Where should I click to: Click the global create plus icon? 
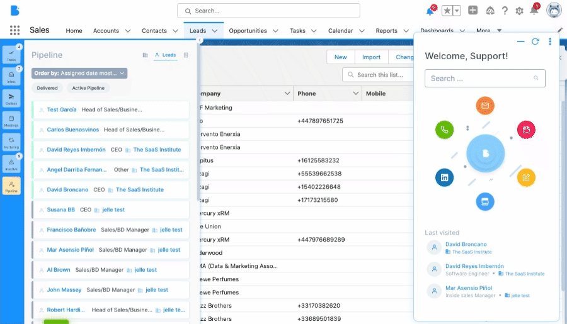click(472, 11)
